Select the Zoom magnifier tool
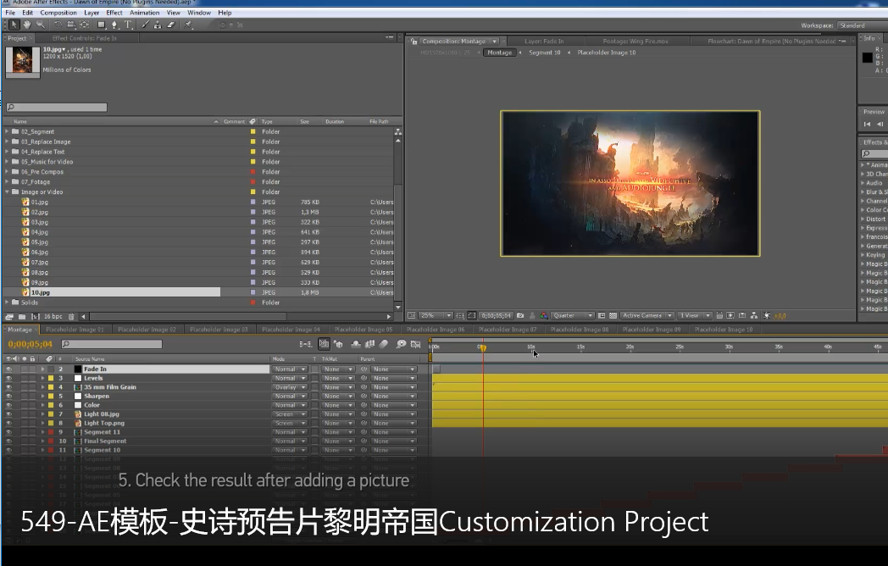The height and width of the screenshot is (566, 888). tap(41, 25)
